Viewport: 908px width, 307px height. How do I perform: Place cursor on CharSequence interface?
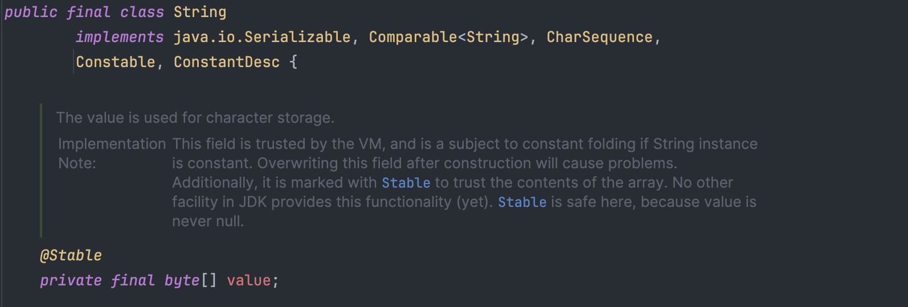(x=599, y=38)
